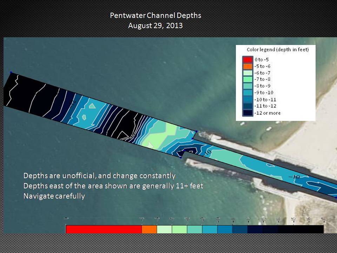This screenshot has height=253, width=337.
Task: Click the -11 to -12 legend swatch
Action: coord(247,106)
